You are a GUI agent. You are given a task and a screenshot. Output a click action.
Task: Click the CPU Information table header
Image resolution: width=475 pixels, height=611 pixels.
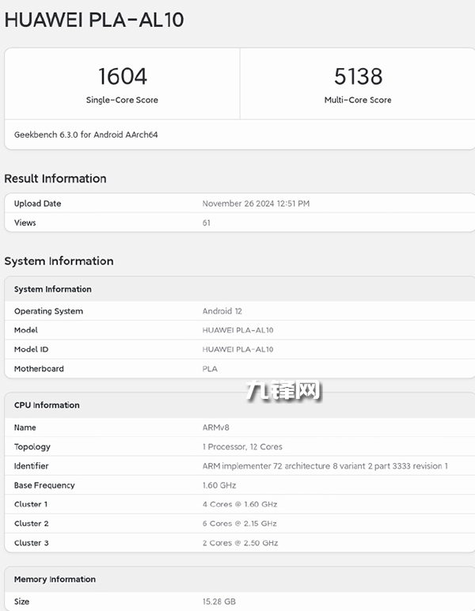(47, 405)
